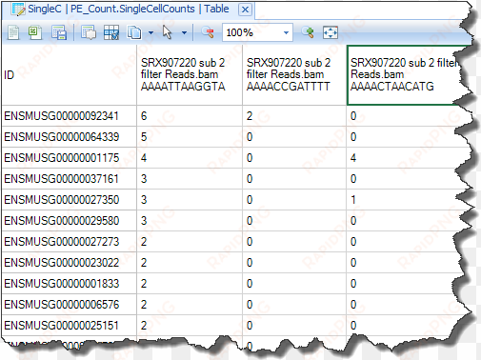
Task: Click value 1 in ENSMUSG00000027350 row
Action: point(353,200)
